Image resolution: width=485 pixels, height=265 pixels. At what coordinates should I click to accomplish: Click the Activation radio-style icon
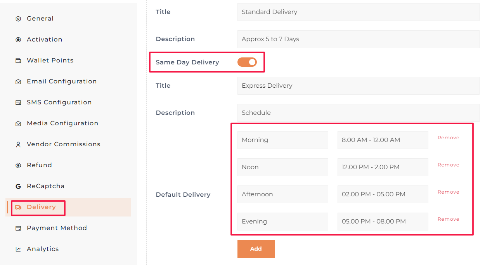tap(18, 40)
